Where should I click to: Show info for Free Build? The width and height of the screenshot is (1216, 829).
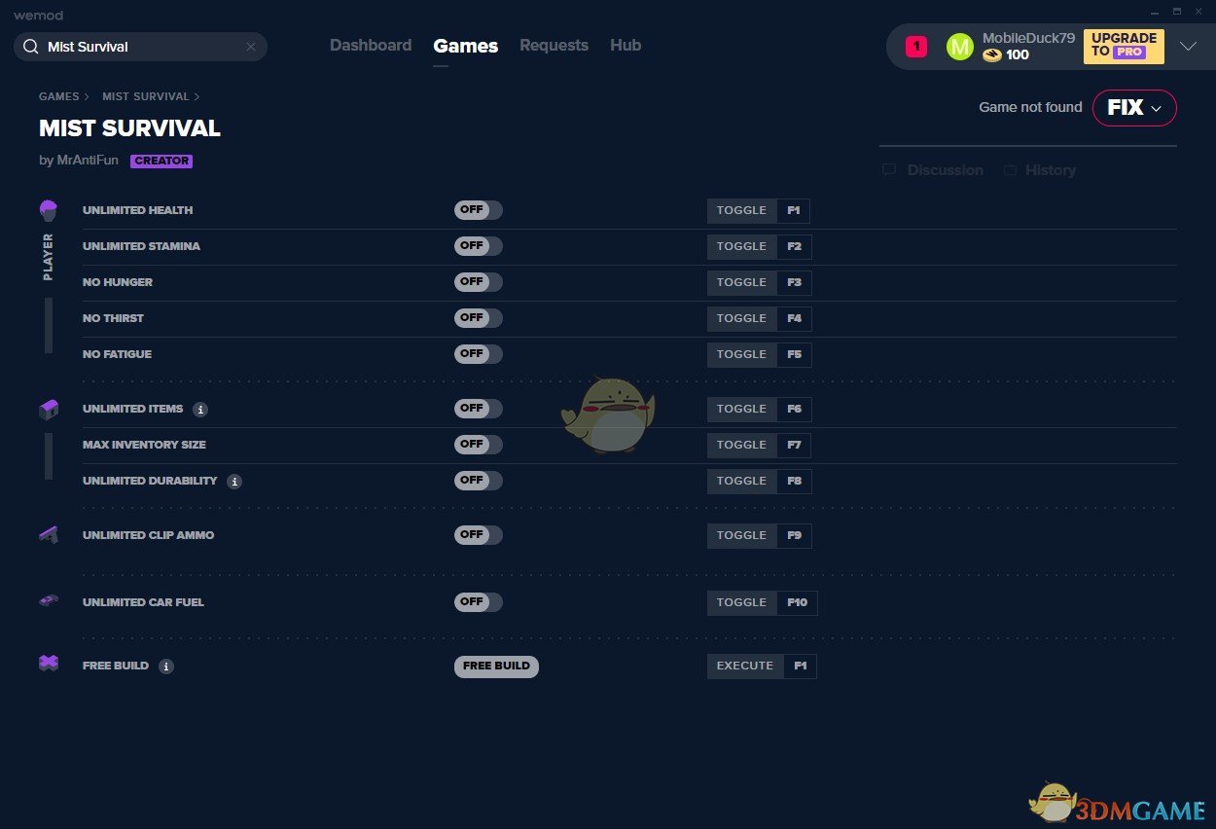click(x=166, y=667)
